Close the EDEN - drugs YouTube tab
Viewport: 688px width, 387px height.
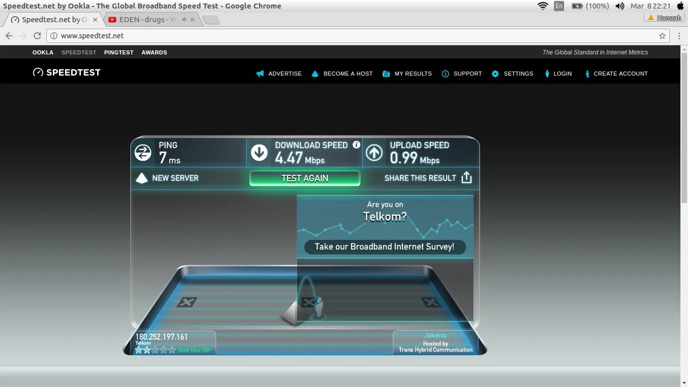point(192,20)
